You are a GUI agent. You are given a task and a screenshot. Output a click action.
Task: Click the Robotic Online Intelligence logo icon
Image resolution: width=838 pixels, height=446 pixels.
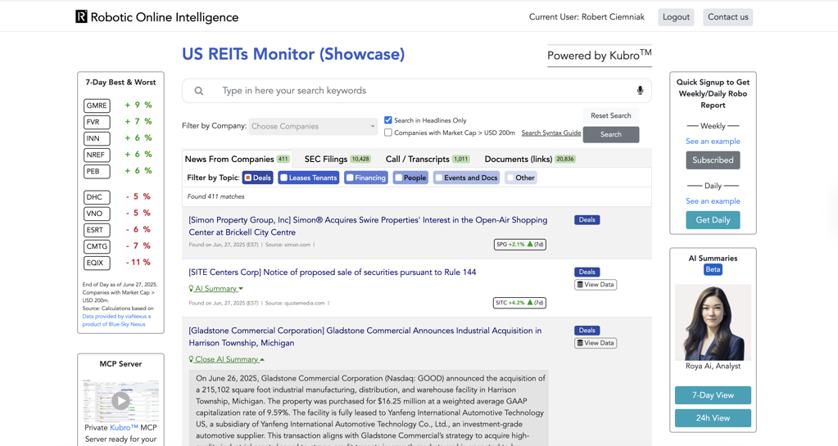coord(81,16)
